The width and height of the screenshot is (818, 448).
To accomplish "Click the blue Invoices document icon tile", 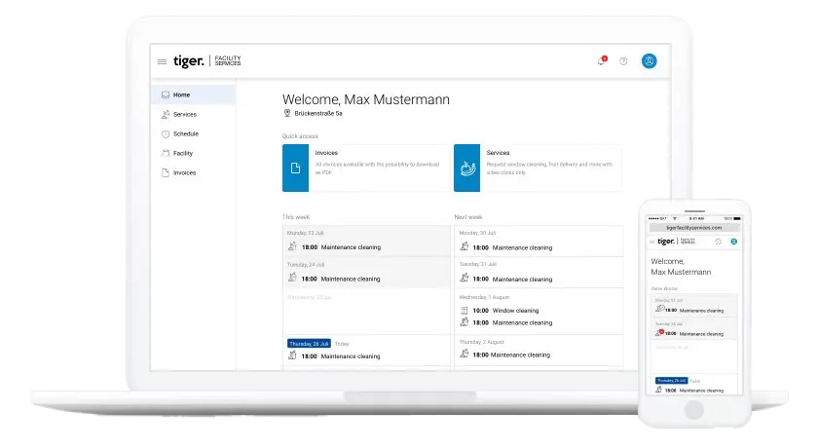I will (296, 168).
